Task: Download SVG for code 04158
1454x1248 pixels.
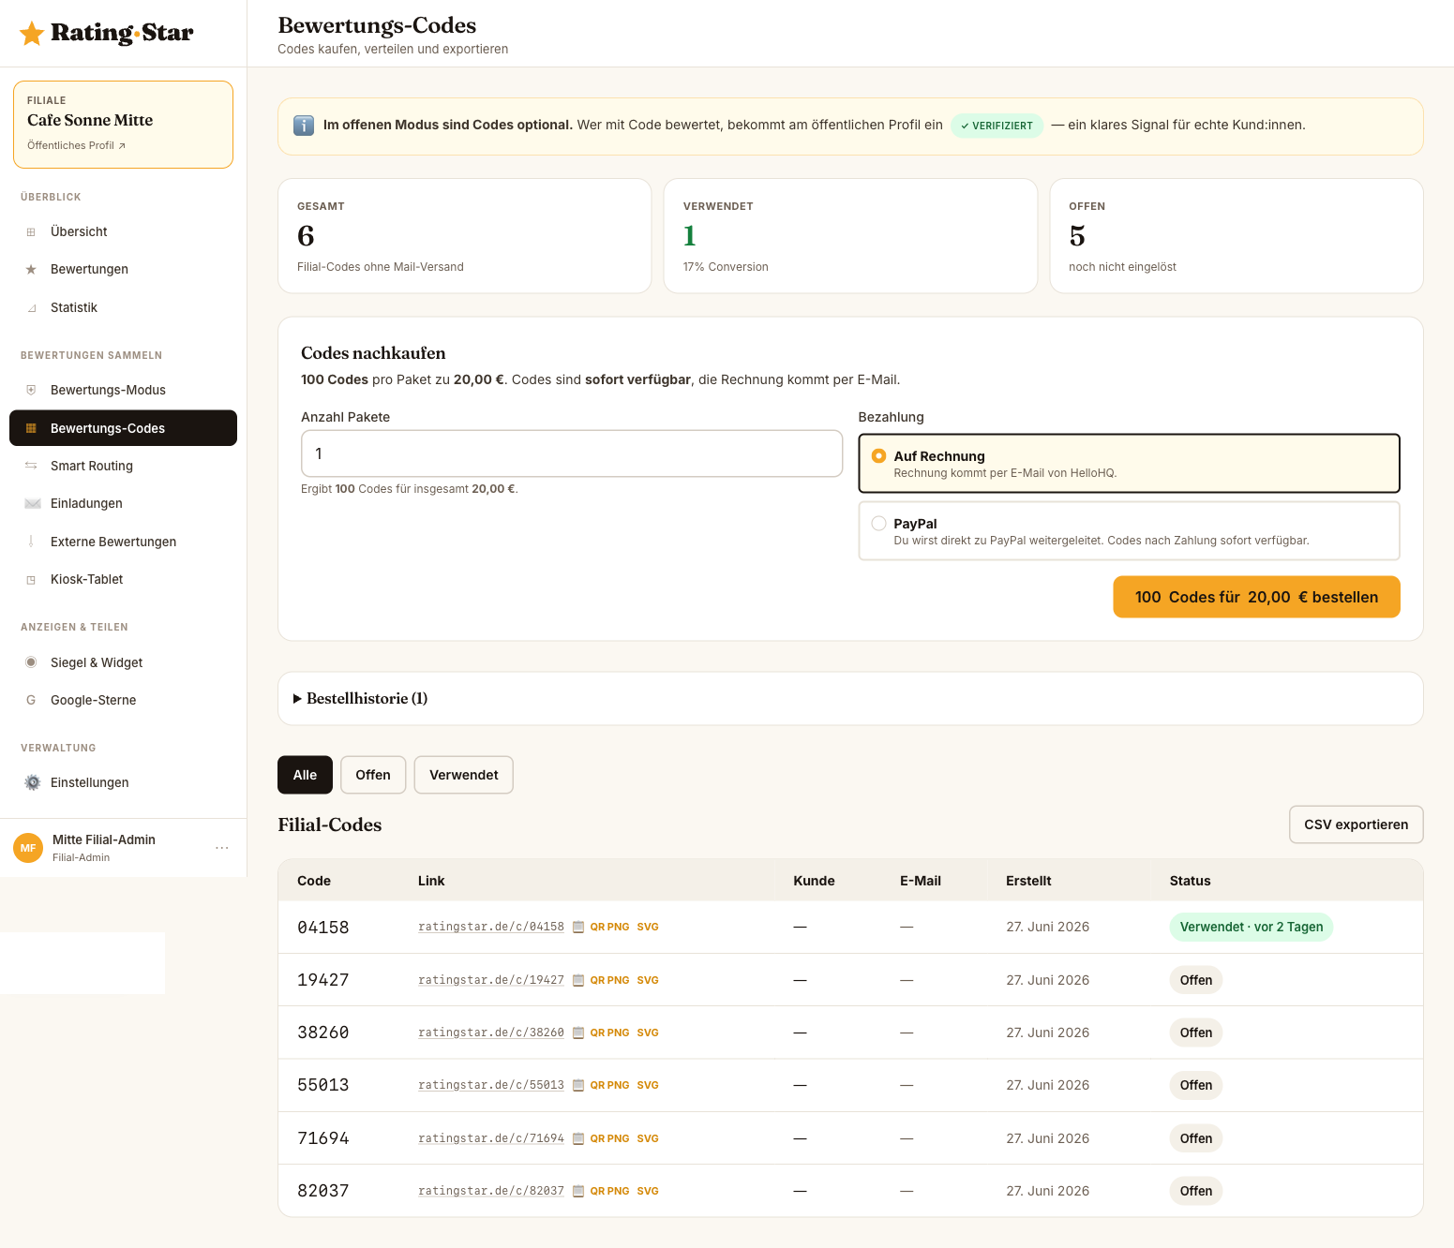Action: pyautogui.click(x=648, y=927)
